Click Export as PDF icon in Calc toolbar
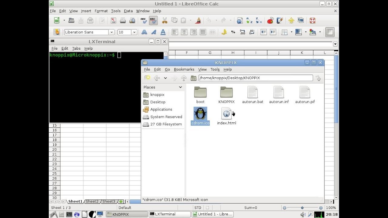Screen dimensions: 388x218 [113, 21]
